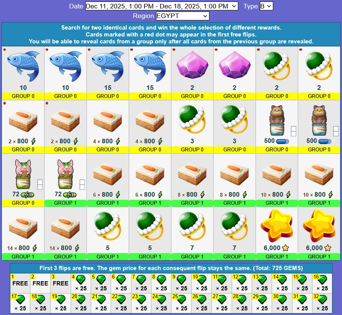This screenshot has width=342, height=315.
Task: Click the green gem icon for flip 27
Action: [x=222, y=300]
